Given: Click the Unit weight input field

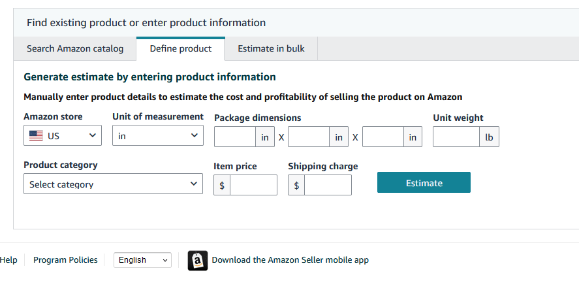Looking at the screenshot, I should pos(456,137).
